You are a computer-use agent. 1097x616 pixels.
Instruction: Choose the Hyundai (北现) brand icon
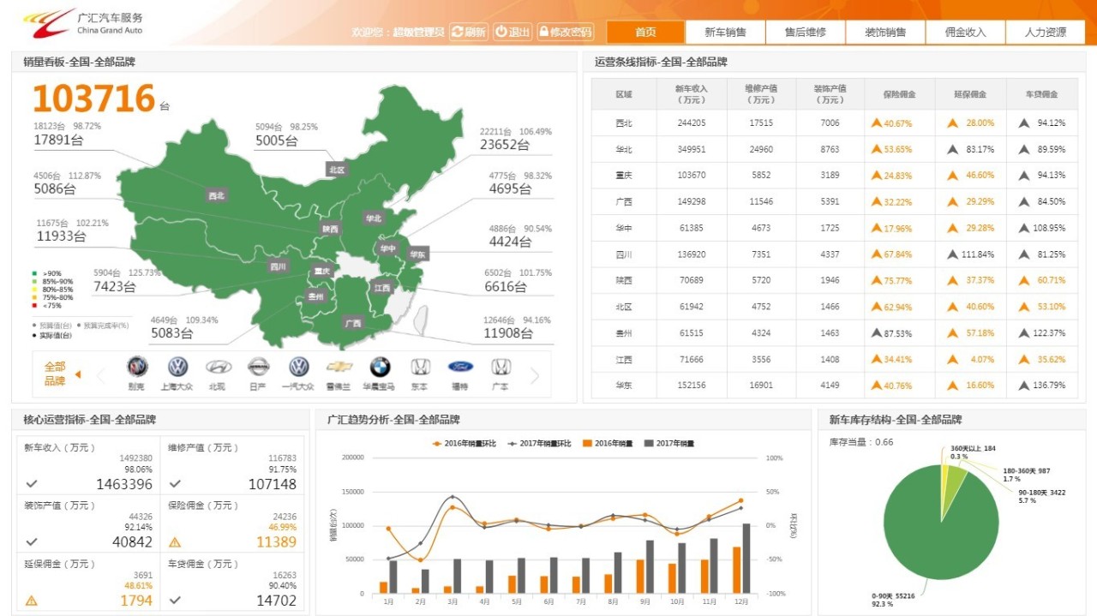click(x=219, y=368)
